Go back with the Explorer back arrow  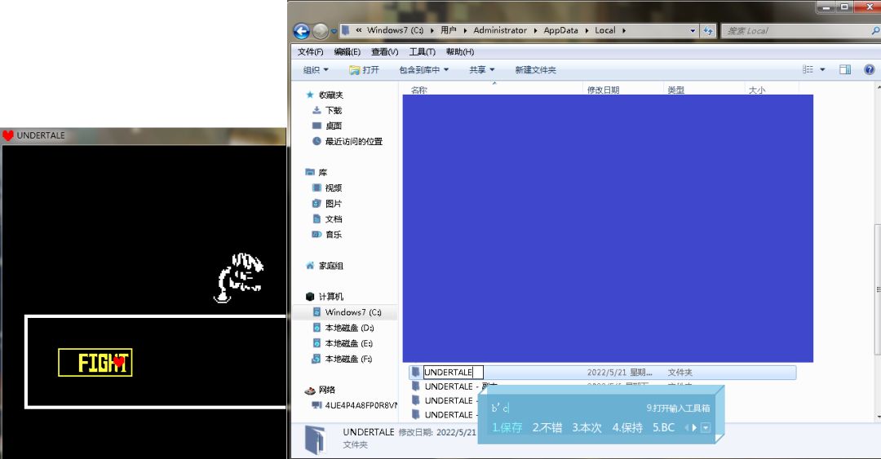302,31
